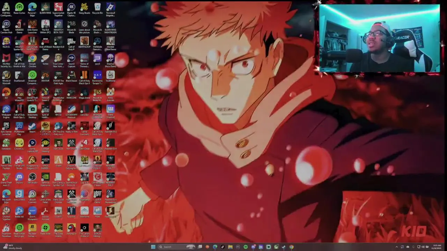Open Xbox app from the taskbar

pyautogui.click(x=276, y=247)
